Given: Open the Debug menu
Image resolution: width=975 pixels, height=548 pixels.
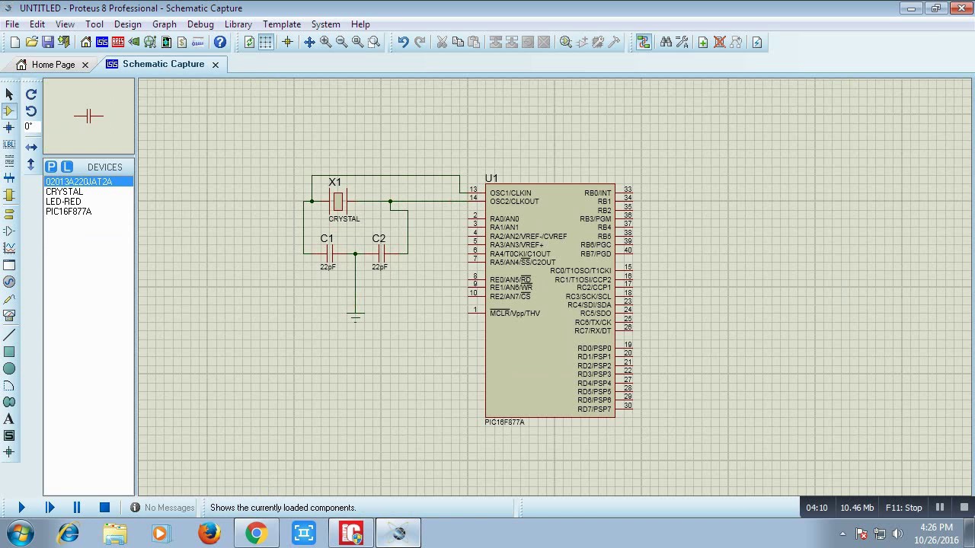Looking at the screenshot, I should click(200, 24).
